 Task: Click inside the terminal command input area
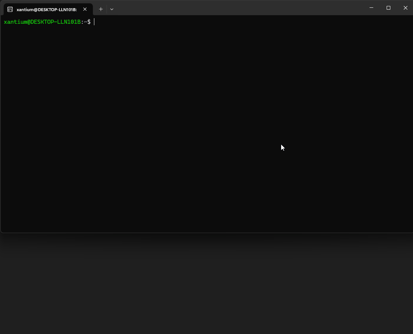tap(186, 111)
